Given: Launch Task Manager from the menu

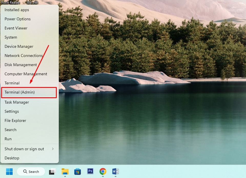Looking at the screenshot, I should click(16, 102).
